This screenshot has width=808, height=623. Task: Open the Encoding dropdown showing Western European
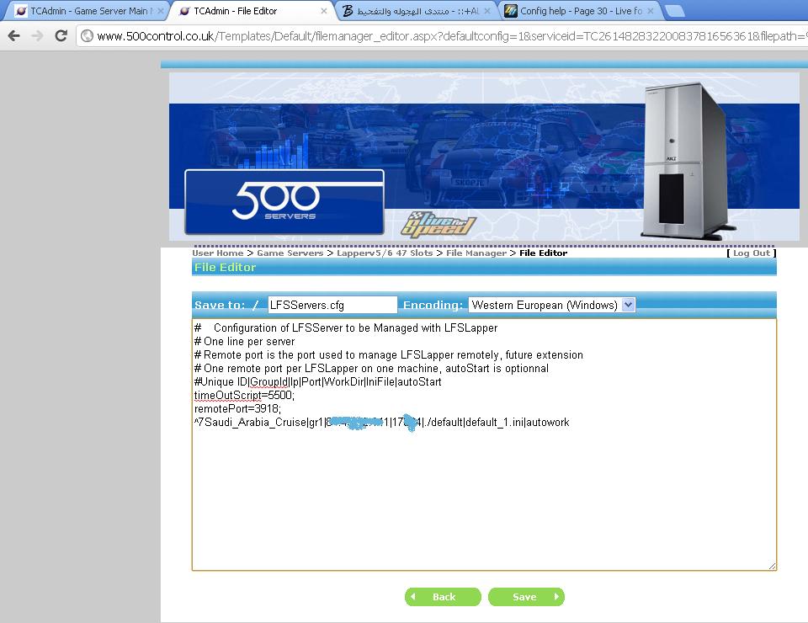pyautogui.click(x=552, y=305)
